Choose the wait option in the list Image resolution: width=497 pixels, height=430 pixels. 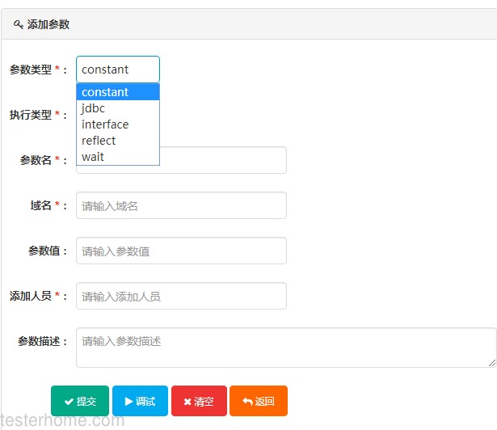[x=118, y=157]
